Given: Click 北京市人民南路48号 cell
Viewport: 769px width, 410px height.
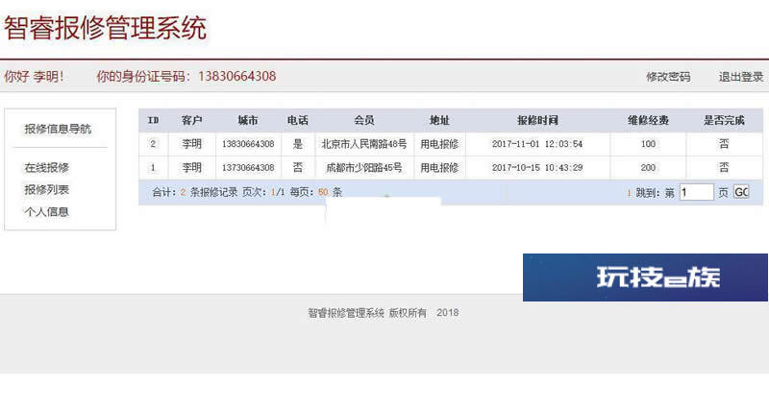Looking at the screenshot, I should (364, 144).
